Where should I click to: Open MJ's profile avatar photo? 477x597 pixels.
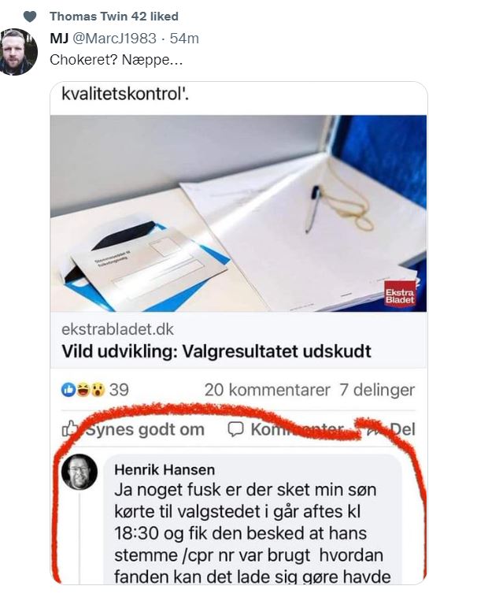click(19, 52)
